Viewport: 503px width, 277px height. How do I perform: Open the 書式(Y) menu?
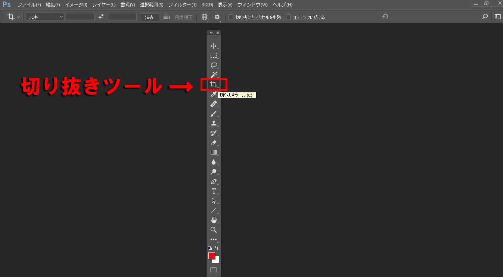tap(128, 5)
